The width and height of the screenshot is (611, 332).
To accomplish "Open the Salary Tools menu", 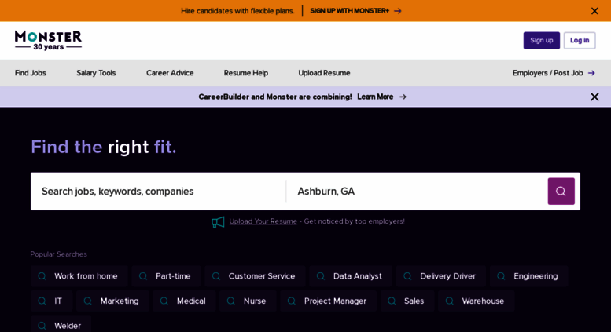I will pyautogui.click(x=96, y=73).
